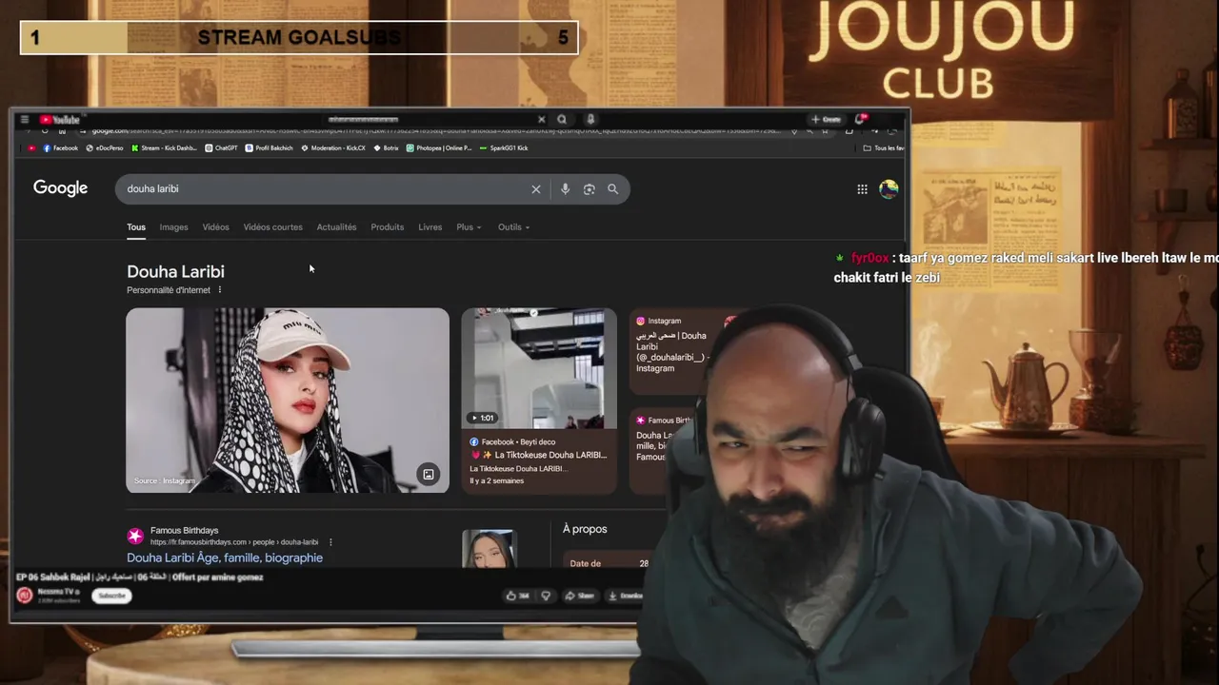Open Google Lens image search
1219x685 pixels.
pyautogui.click(x=589, y=189)
